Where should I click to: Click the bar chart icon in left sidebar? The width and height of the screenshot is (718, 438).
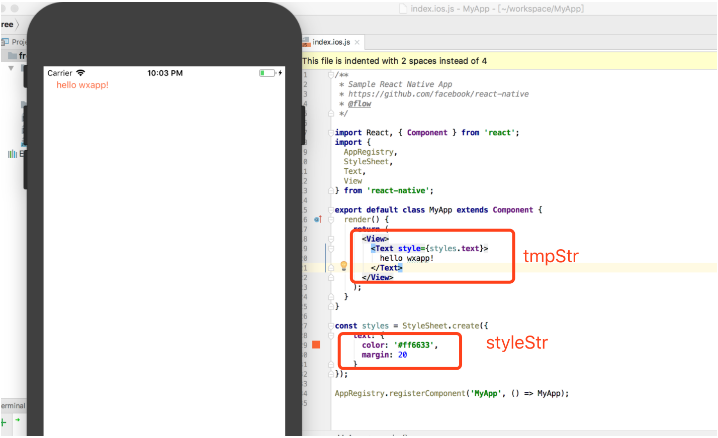(12, 154)
